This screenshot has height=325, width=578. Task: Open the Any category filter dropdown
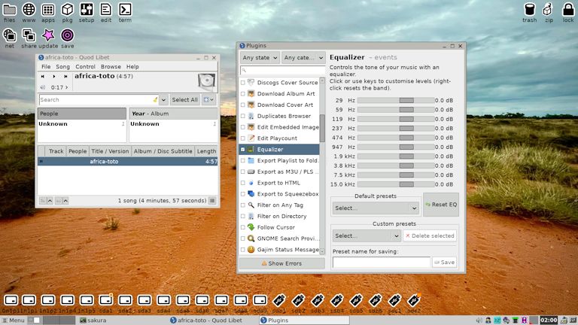(304, 57)
